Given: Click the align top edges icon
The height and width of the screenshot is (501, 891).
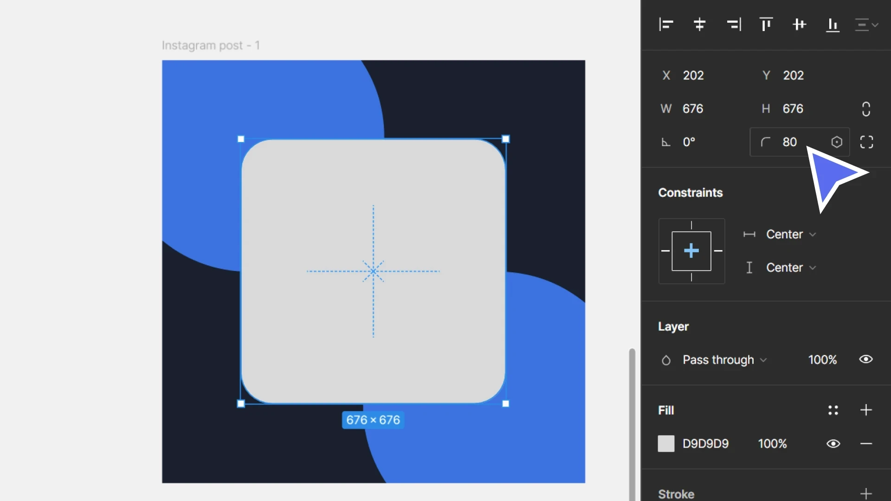Looking at the screenshot, I should [x=765, y=25].
